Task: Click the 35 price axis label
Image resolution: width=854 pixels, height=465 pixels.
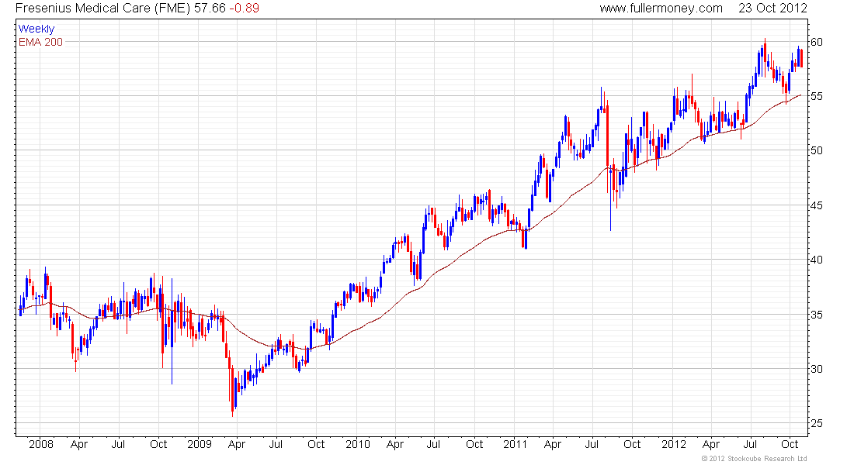Action: coord(817,315)
